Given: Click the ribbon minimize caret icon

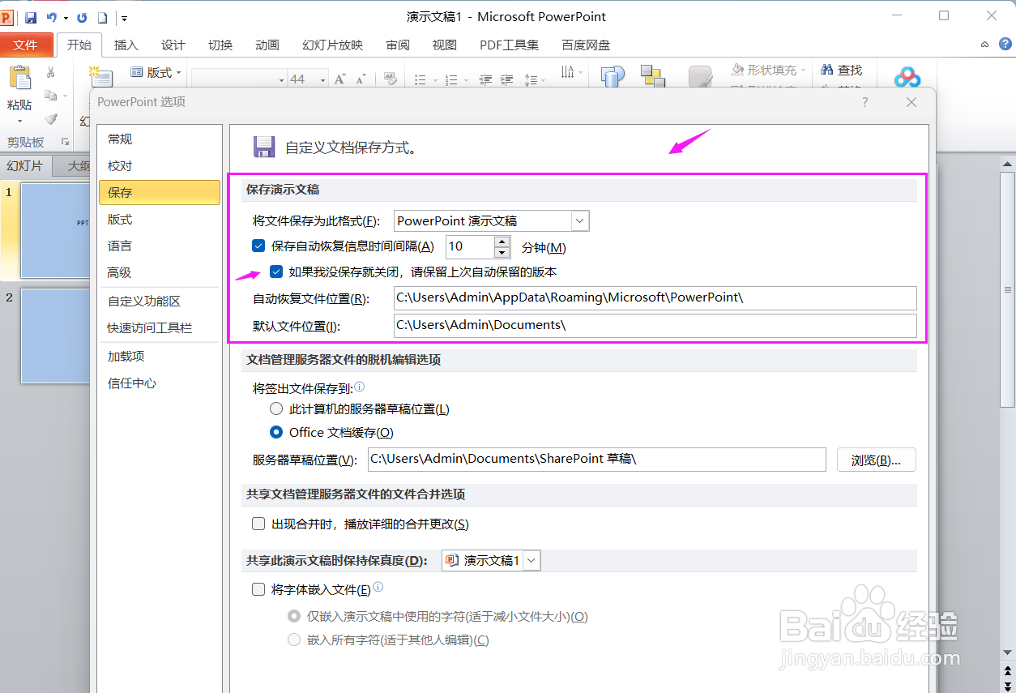Looking at the screenshot, I should pos(984,45).
